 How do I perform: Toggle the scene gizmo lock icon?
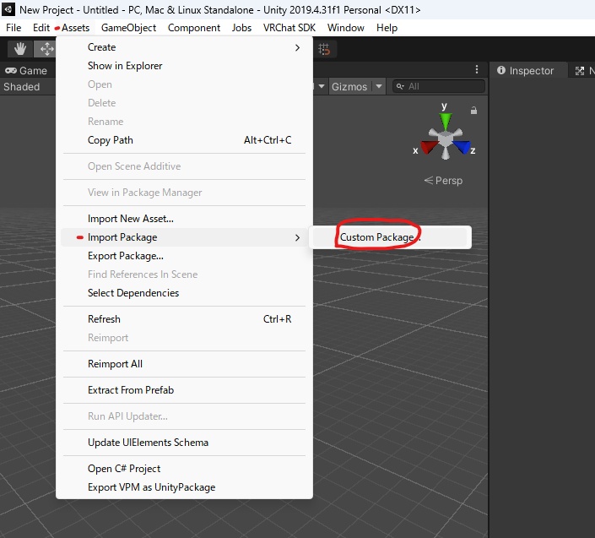[x=473, y=111]
